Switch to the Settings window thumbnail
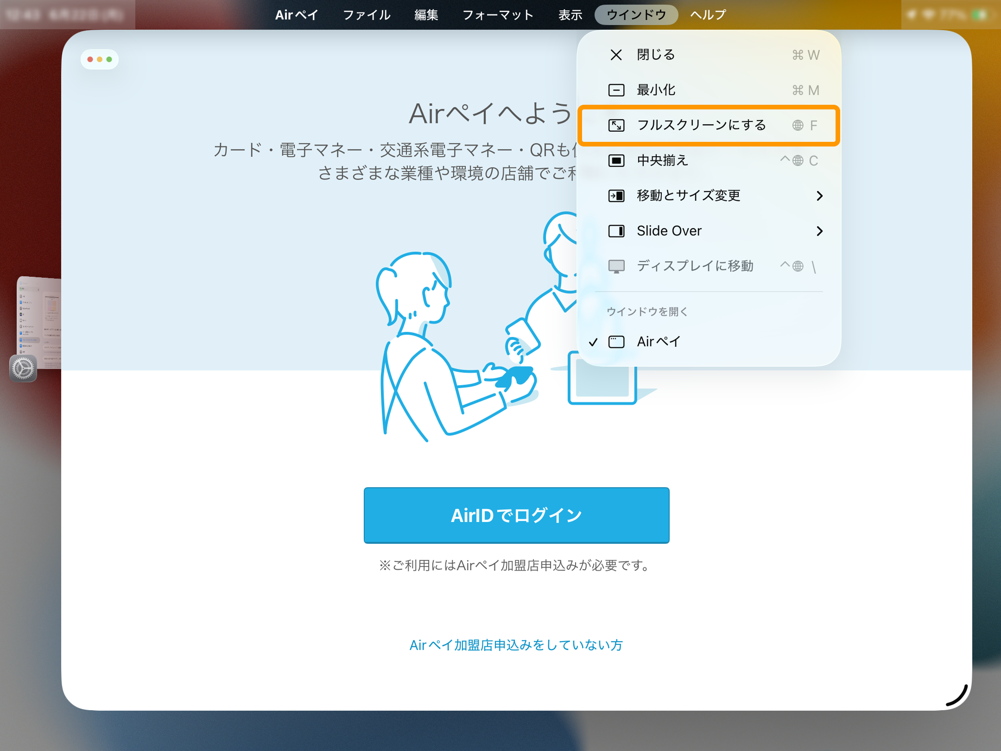Viewport: 1001px width, 751px height. pyautogui.click(x=39, y=323)
